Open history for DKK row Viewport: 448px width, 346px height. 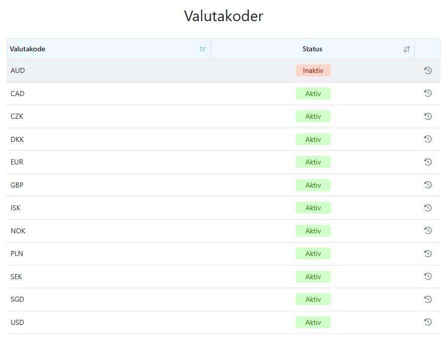click(428, 139)
